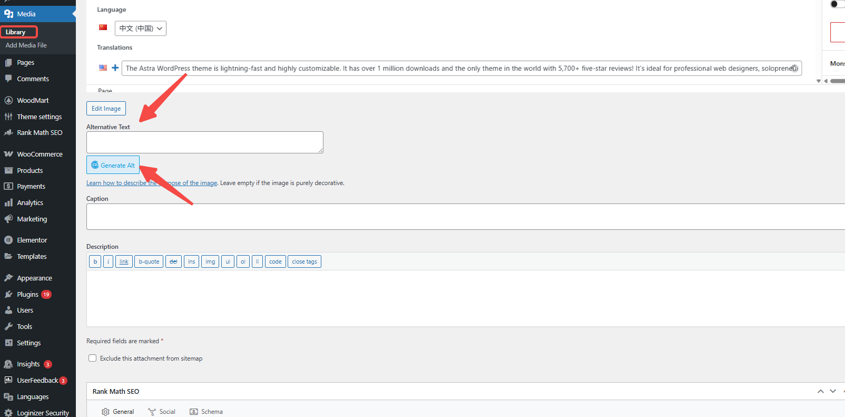845x417 pixels.
Task: Switch to the Social tab in Rank Math
Action: [162, 412]
